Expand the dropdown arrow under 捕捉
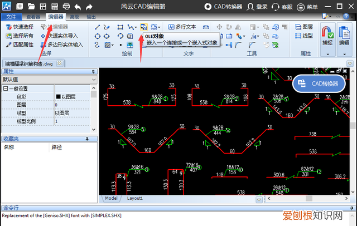The width and height of the screenshot is (357, 226). (x=327, y=55)
